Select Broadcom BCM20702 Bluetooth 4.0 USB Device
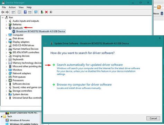 pos(40,31)
